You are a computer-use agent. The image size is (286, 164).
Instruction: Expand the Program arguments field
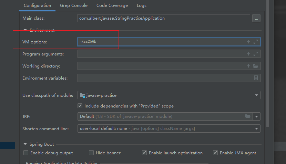click(256, 54)
